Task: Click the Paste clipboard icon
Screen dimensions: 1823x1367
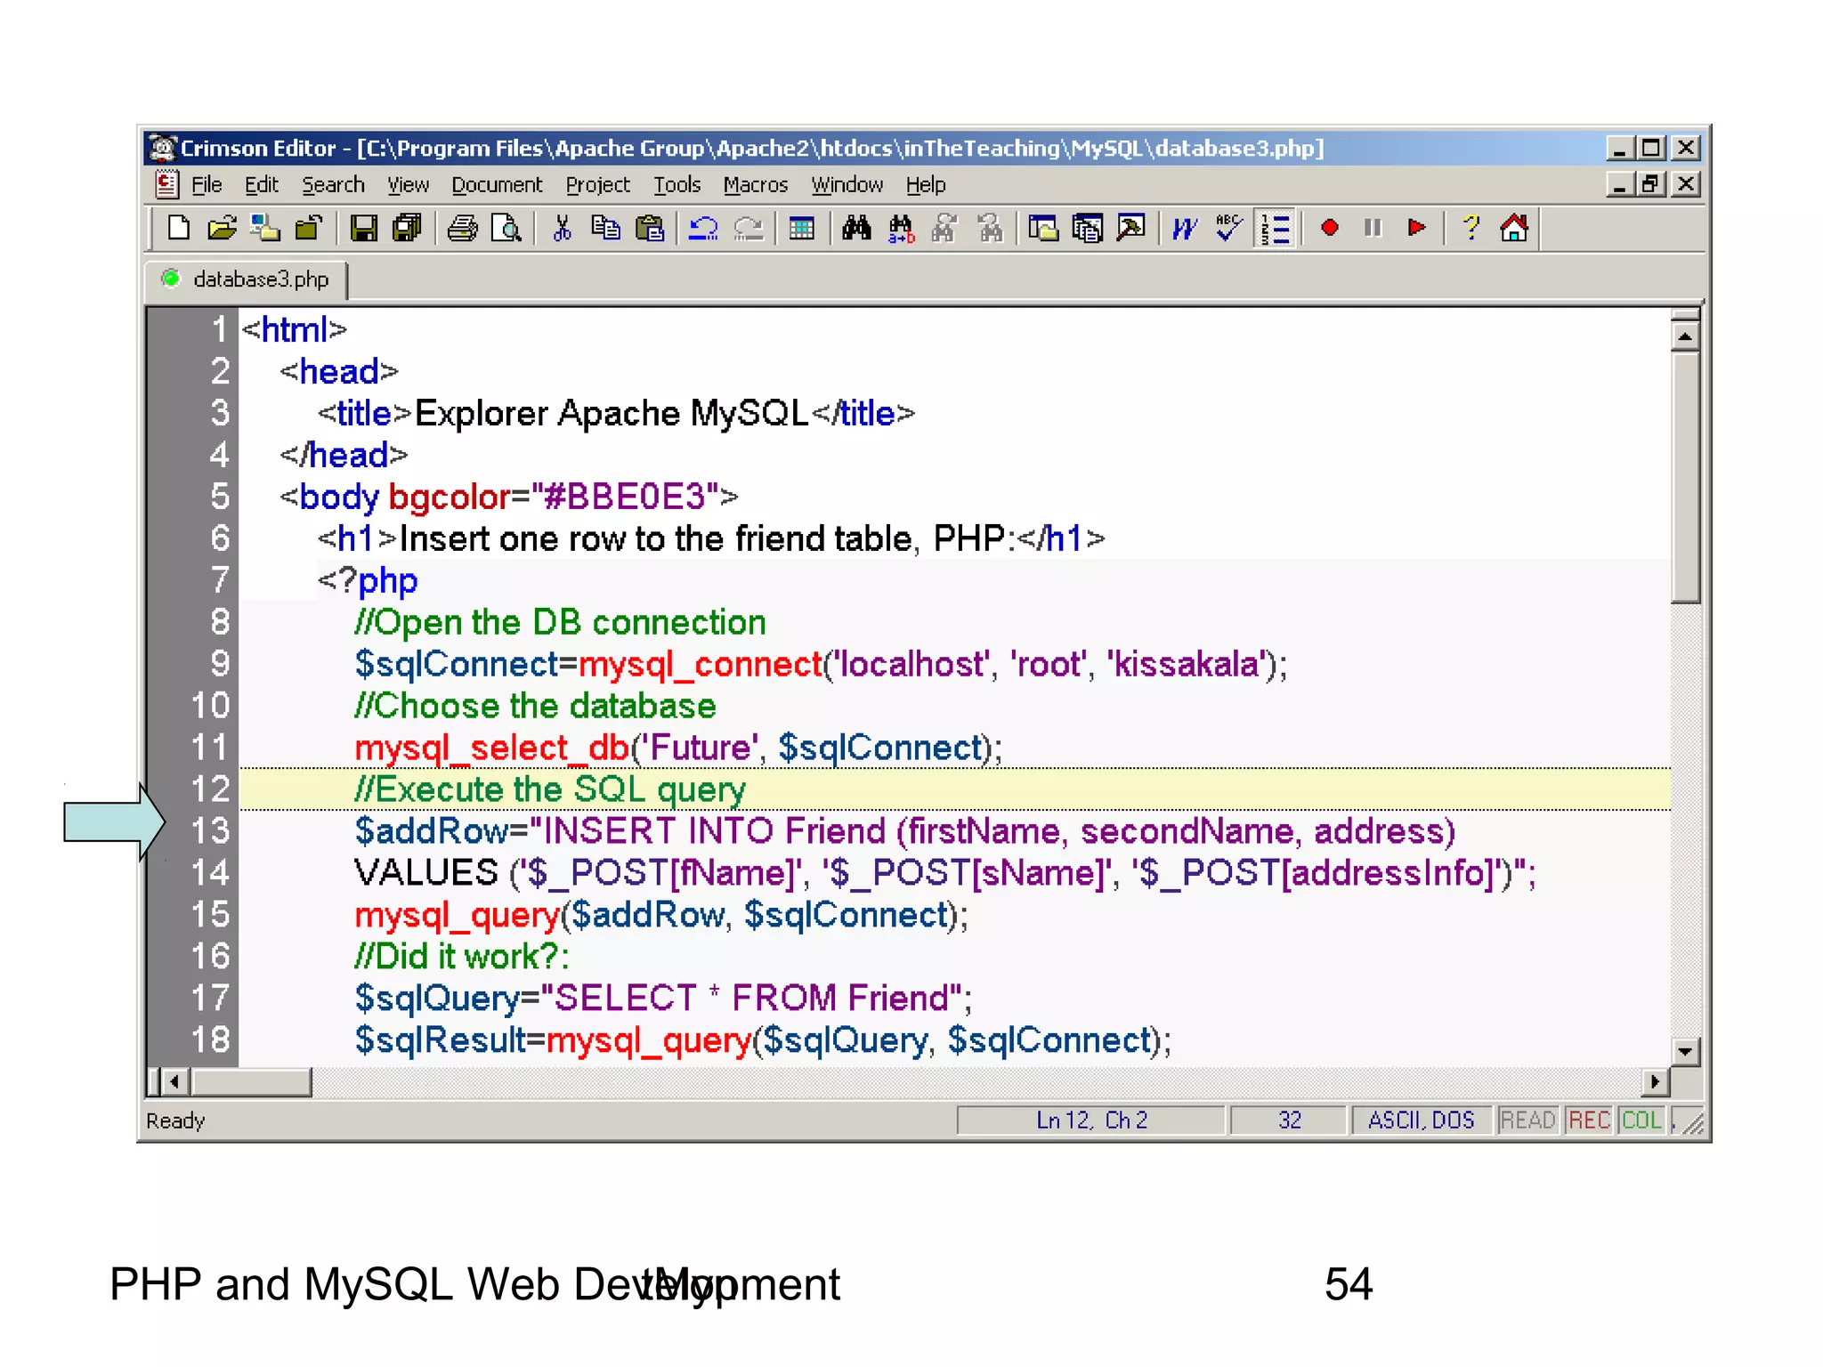Action: pos(650,229)
